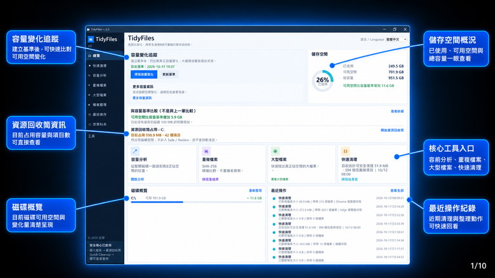Click the + 11.6 GB value in 磁碟概覽
The width and height of the screenshot is (495, 278).
coord(254,198)
